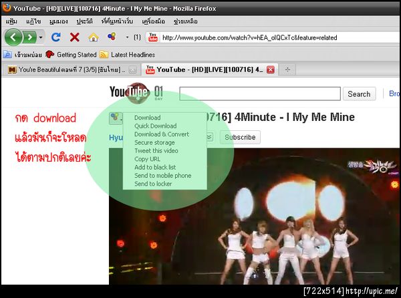Choose Quick Download menu entry
401x298 pixels.
tap(155, 126)
